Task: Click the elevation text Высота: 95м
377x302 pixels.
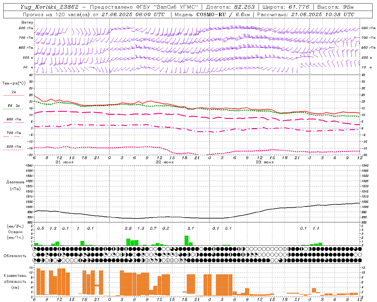Action: tap(335, 7)
